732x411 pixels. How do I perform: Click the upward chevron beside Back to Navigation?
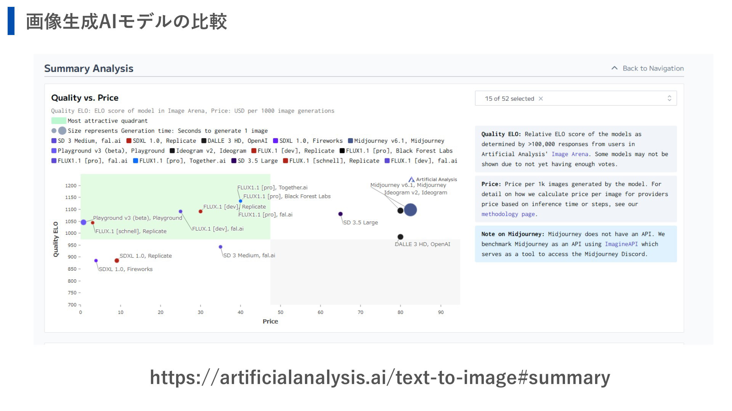point(614,68)
